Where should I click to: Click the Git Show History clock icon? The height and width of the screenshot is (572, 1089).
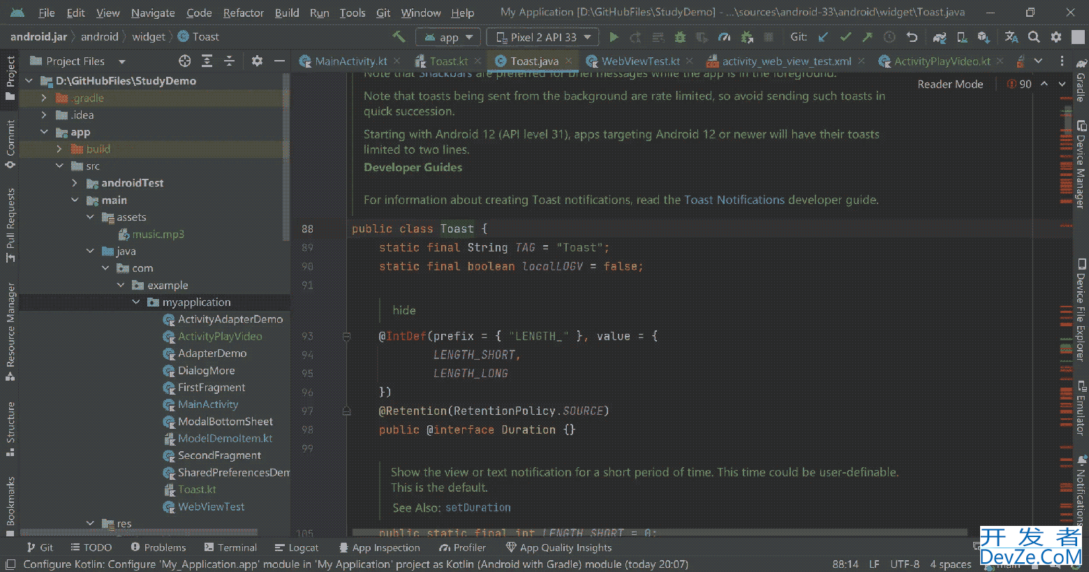(x=889, y=37)
